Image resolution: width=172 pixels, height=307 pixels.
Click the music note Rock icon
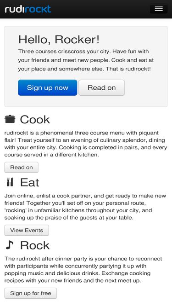(x=10, y=245)
